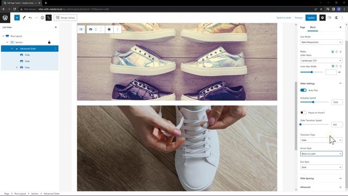This screenshot has height=196, width=348.
Task: Open the block toolbar more options menu
Action: click(x=117, y=29)
